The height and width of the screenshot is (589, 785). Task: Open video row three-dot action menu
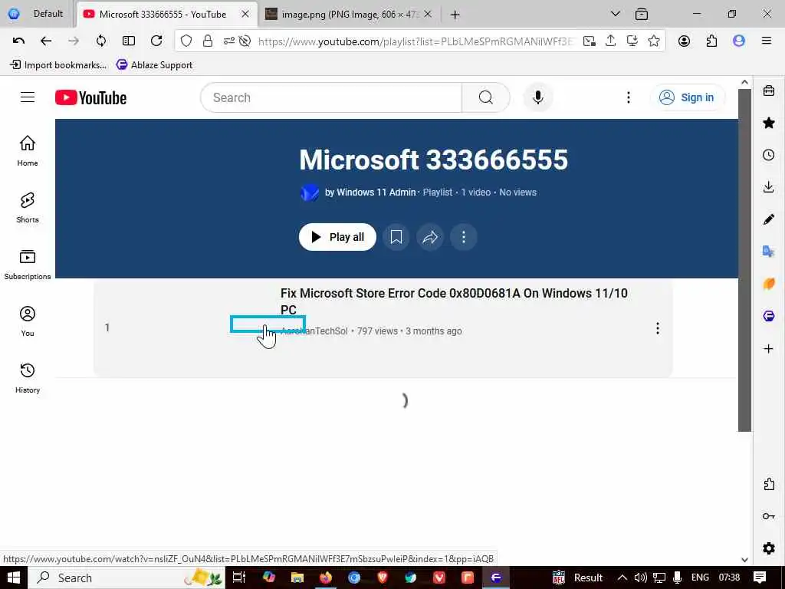tap(657, 328)
